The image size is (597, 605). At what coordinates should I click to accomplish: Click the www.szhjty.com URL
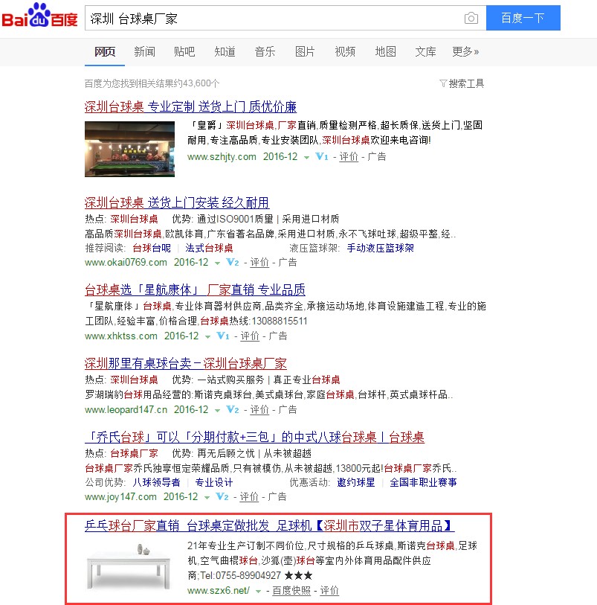click(222, 157)
